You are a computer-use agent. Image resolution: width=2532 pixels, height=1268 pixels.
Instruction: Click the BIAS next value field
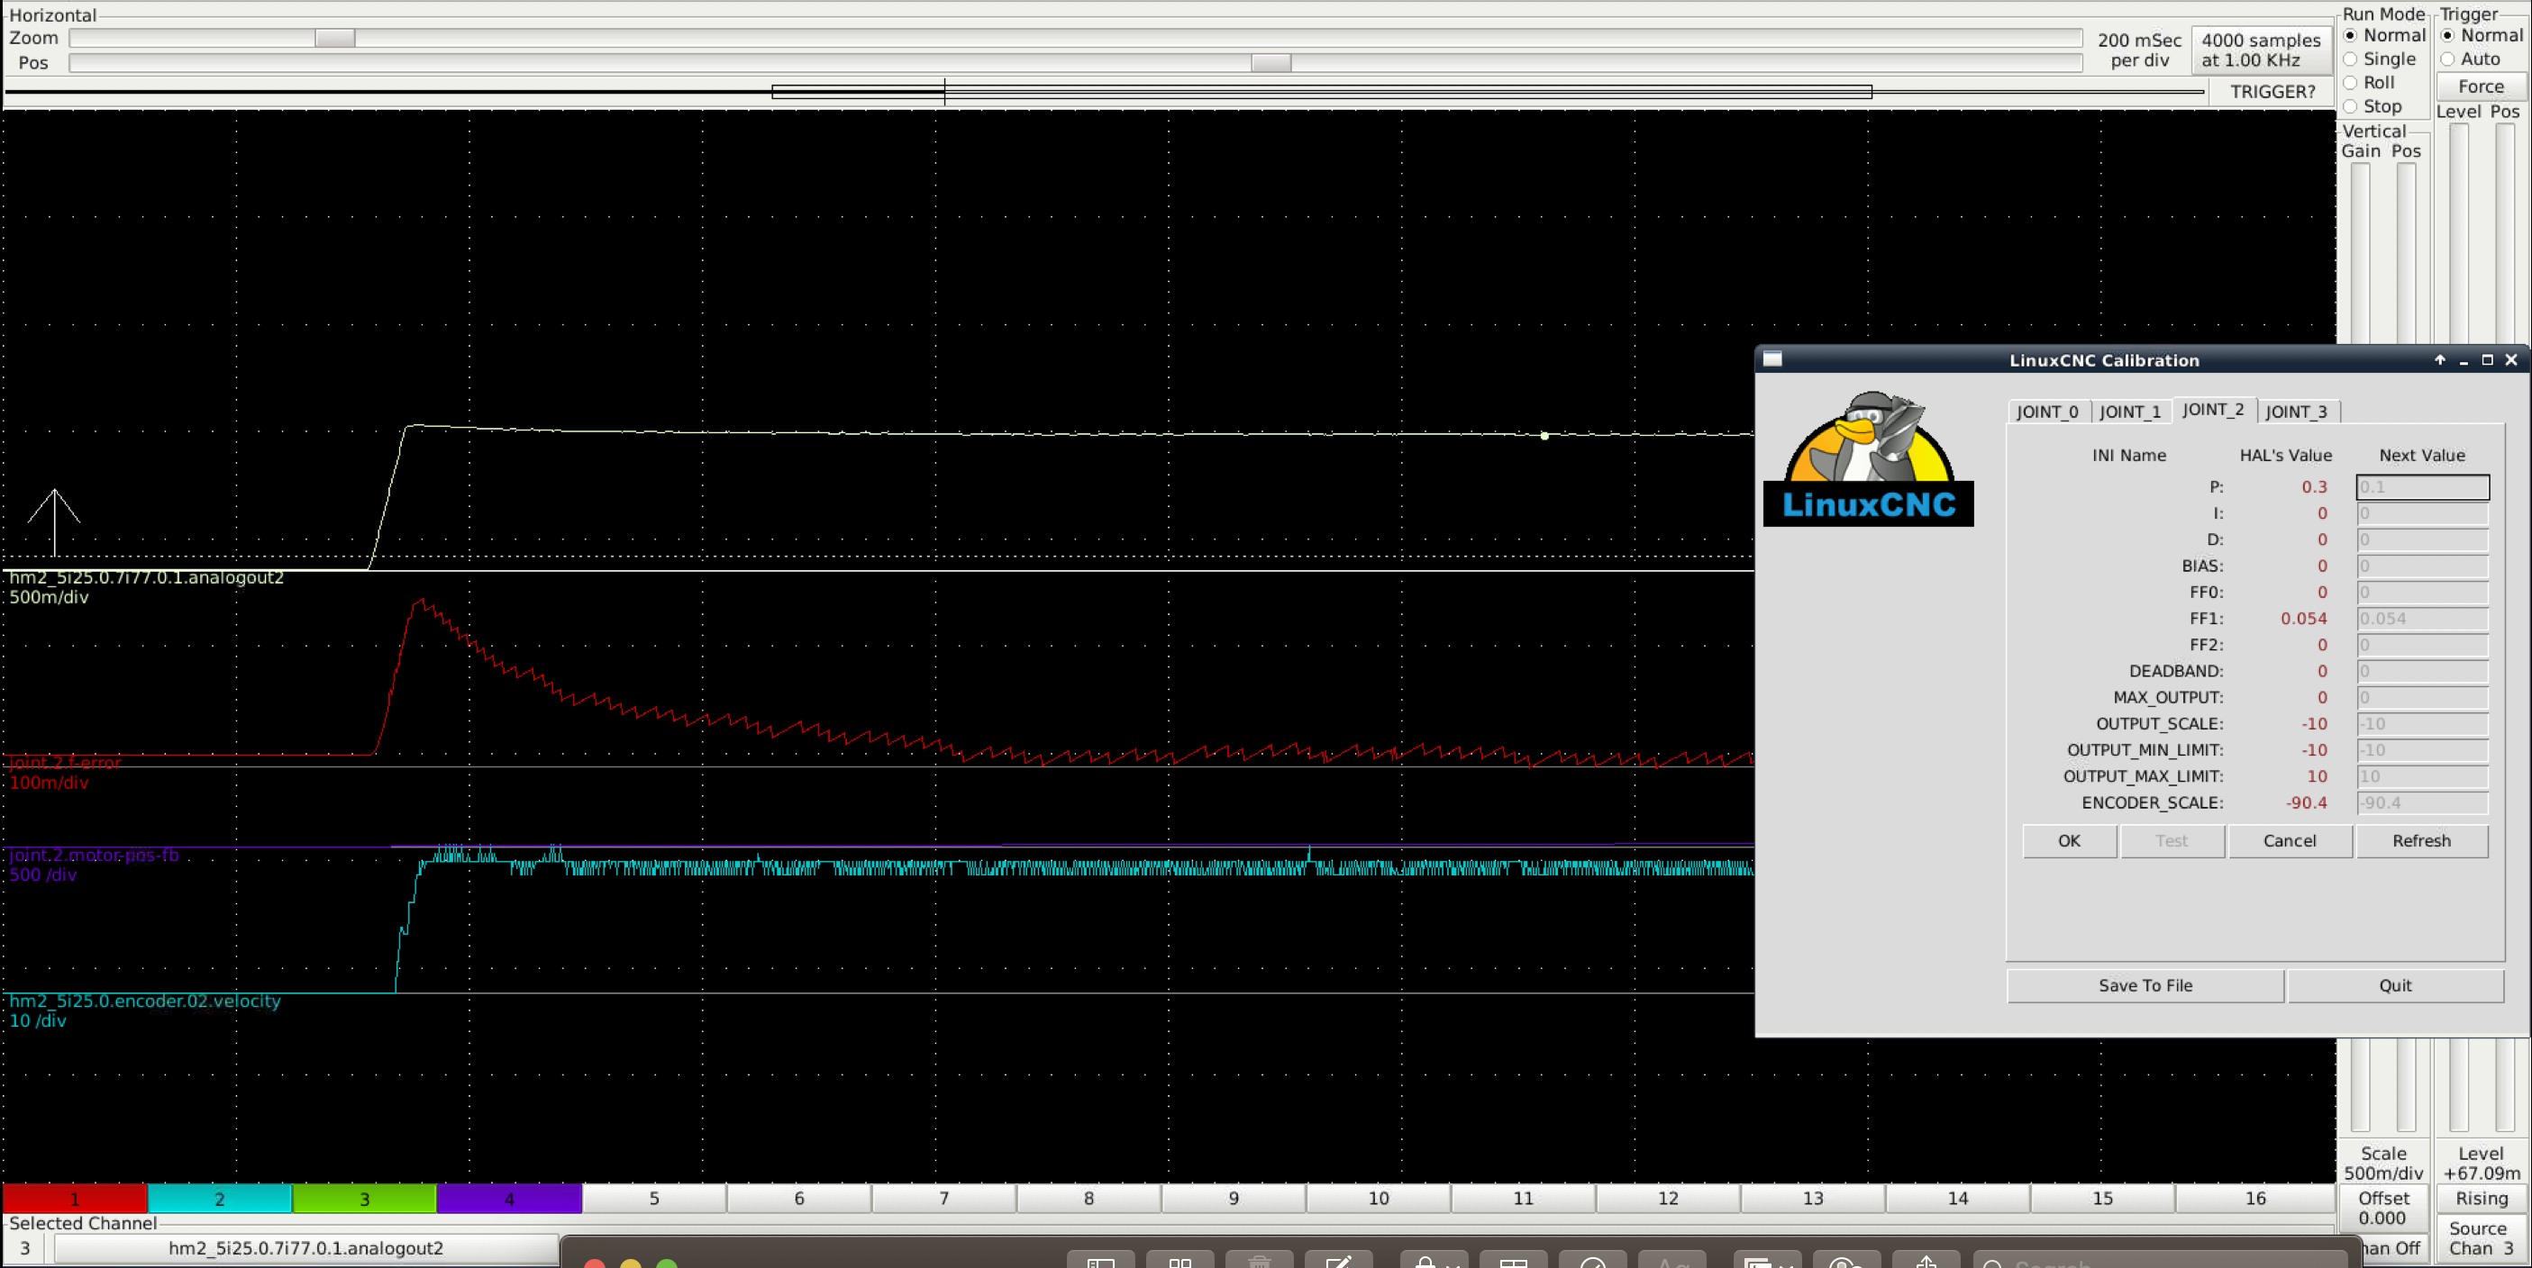pos(2422,566)
